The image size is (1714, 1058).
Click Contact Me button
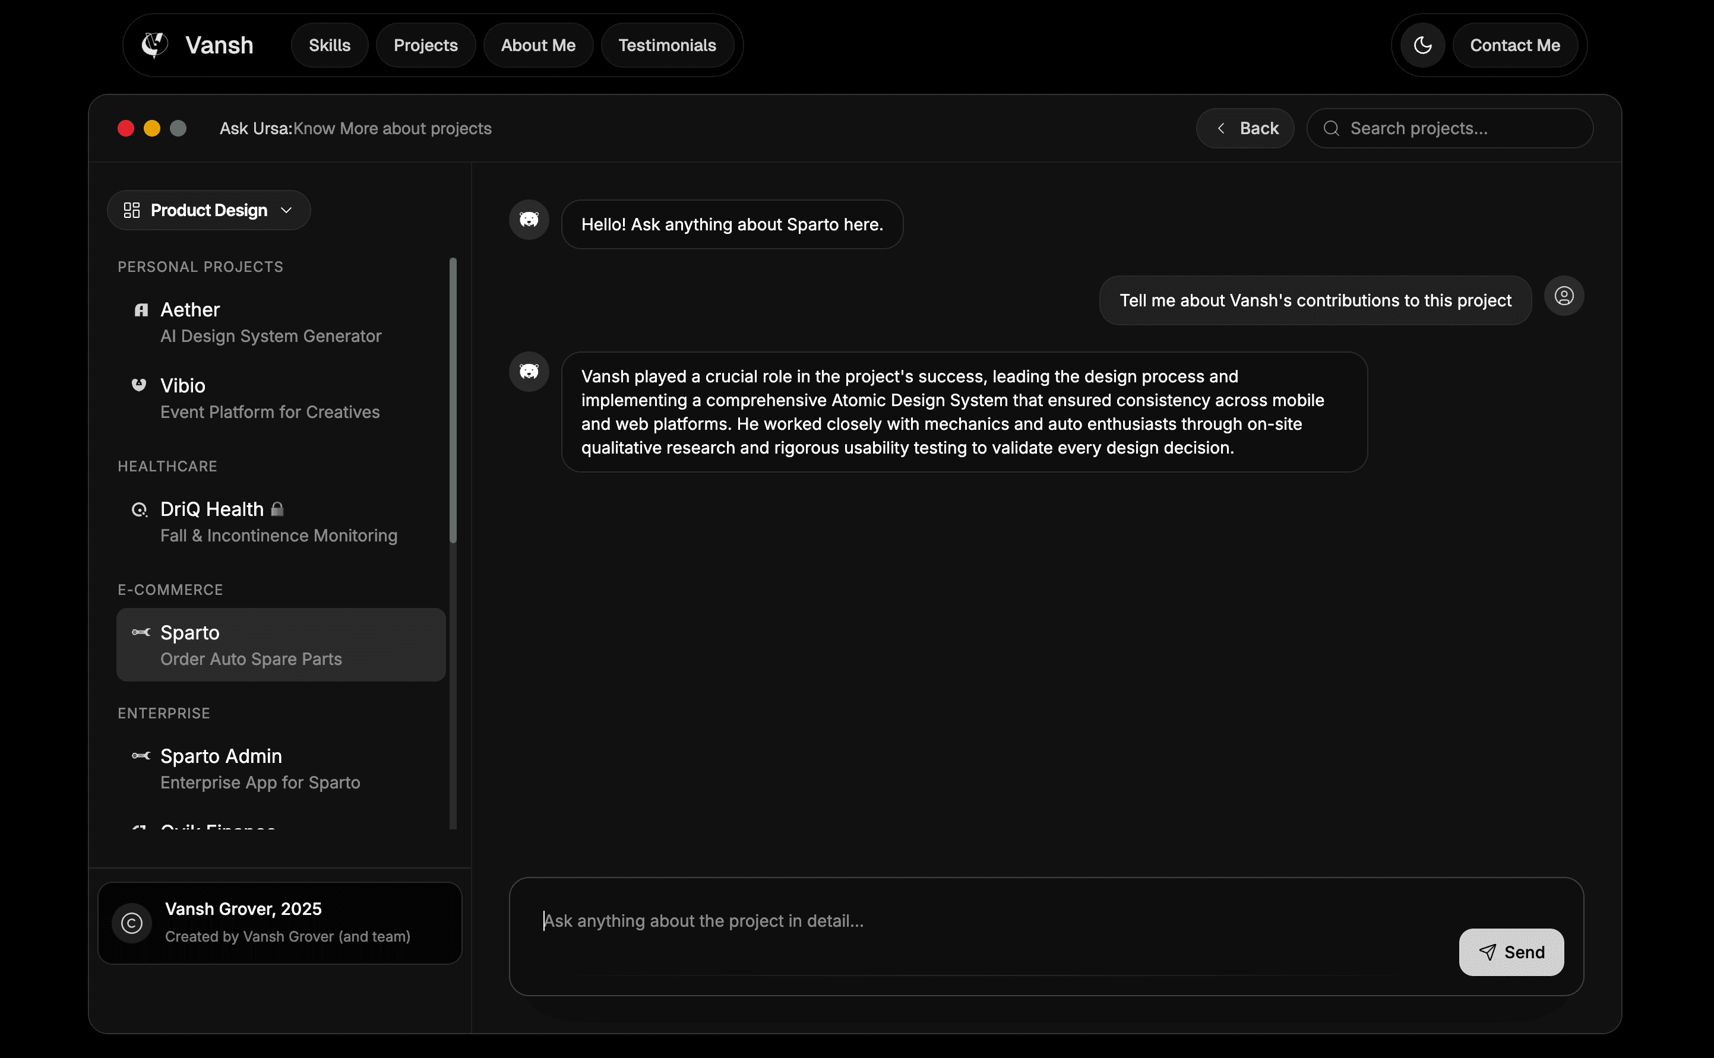[1514, 46]
